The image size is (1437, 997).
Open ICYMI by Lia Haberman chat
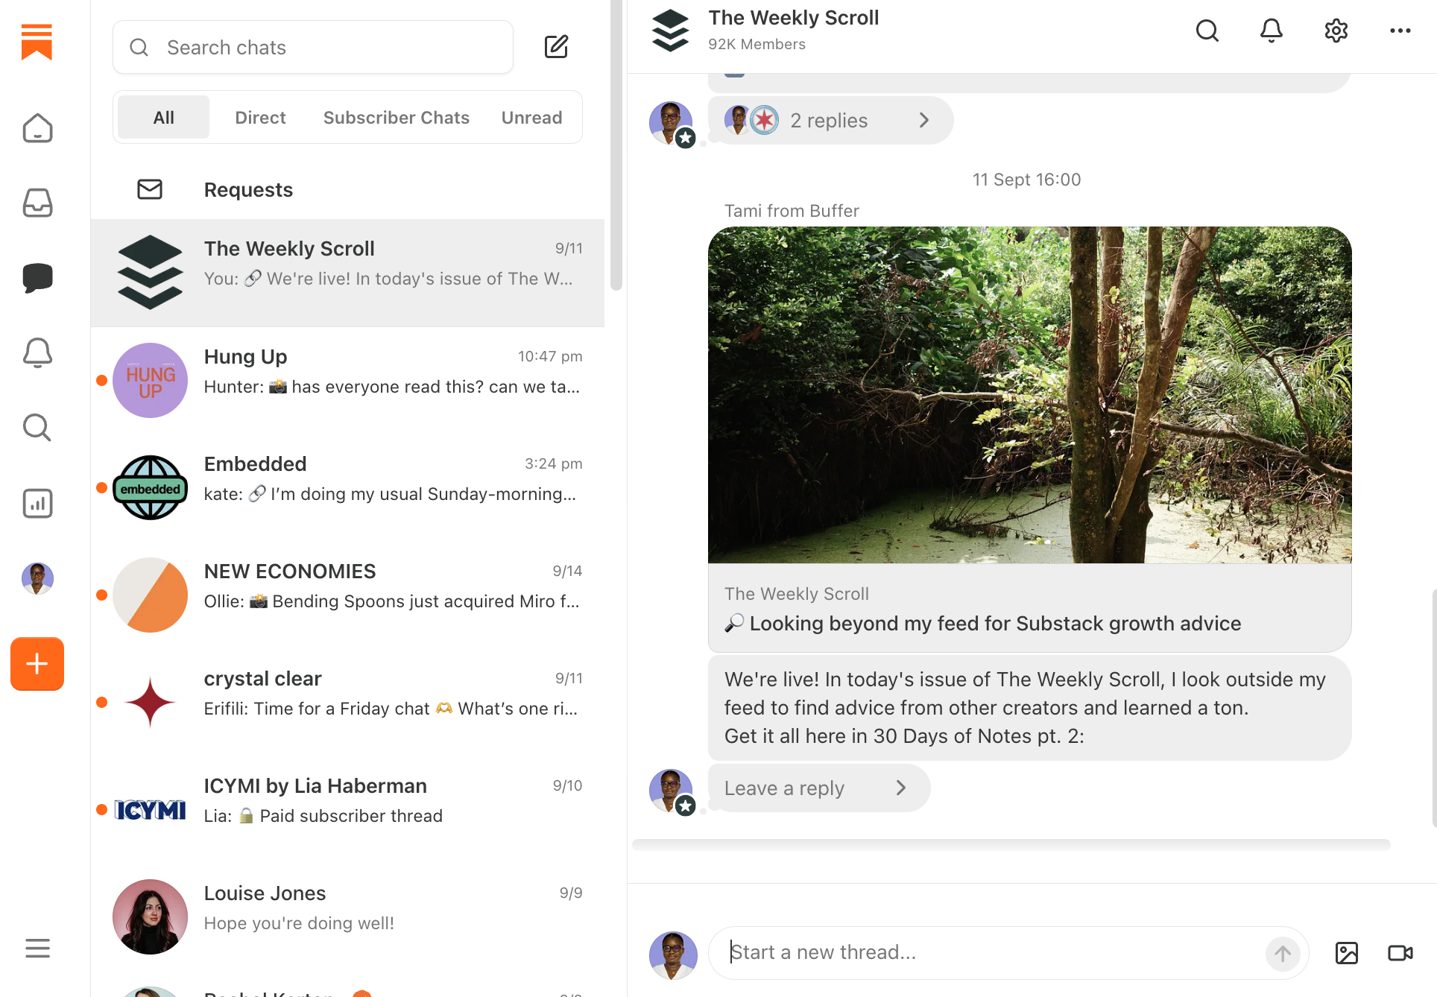pyautogui.click(x=347, y=809)
